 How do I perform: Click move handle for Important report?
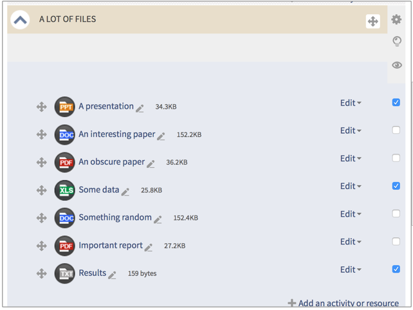pyautogui.click(x=42, y=246)
